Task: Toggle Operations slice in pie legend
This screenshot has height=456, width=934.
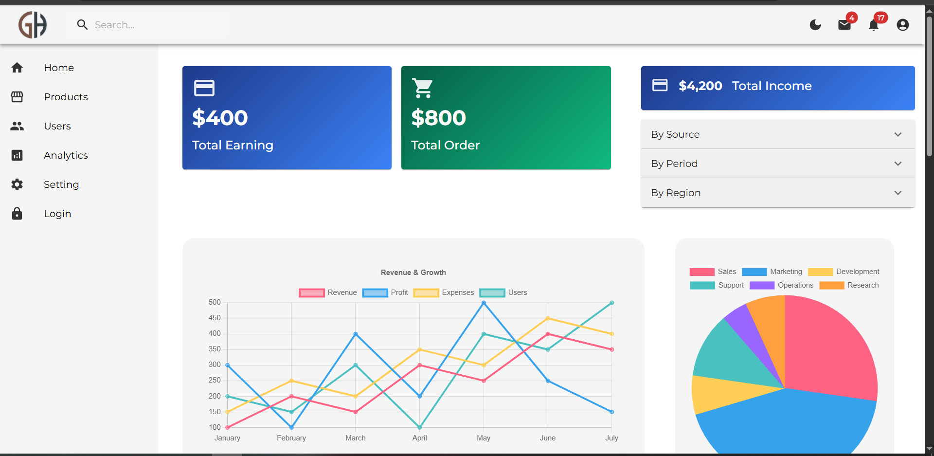Action: pyautogui.click(x=781, y=285)
